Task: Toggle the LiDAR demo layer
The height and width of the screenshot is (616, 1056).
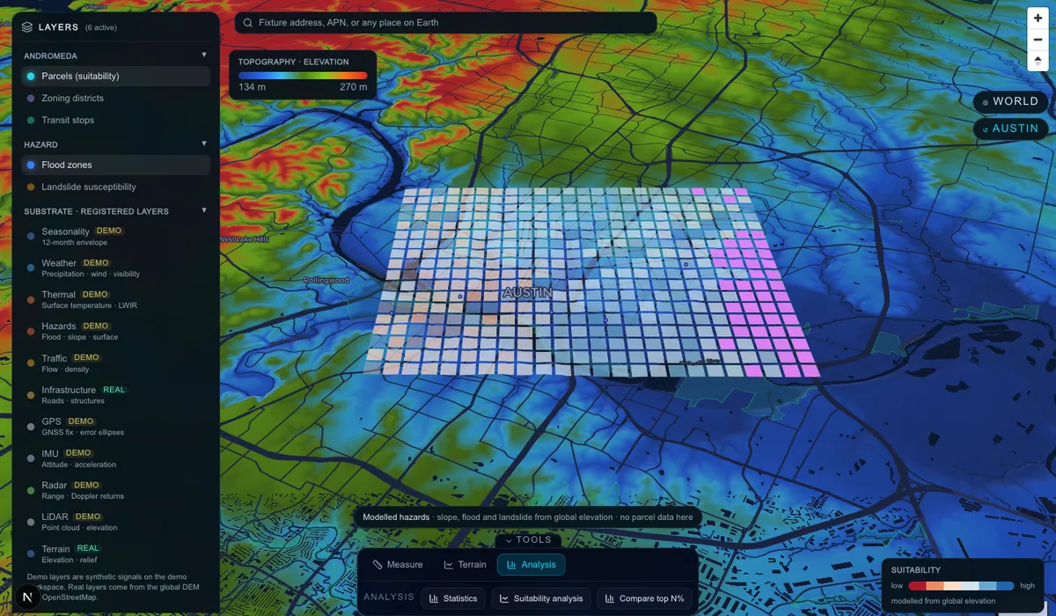Action: [x=115, y=522]
